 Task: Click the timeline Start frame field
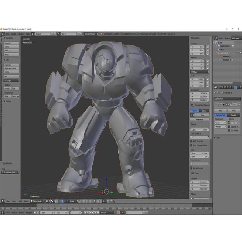[x=47, y=213]
